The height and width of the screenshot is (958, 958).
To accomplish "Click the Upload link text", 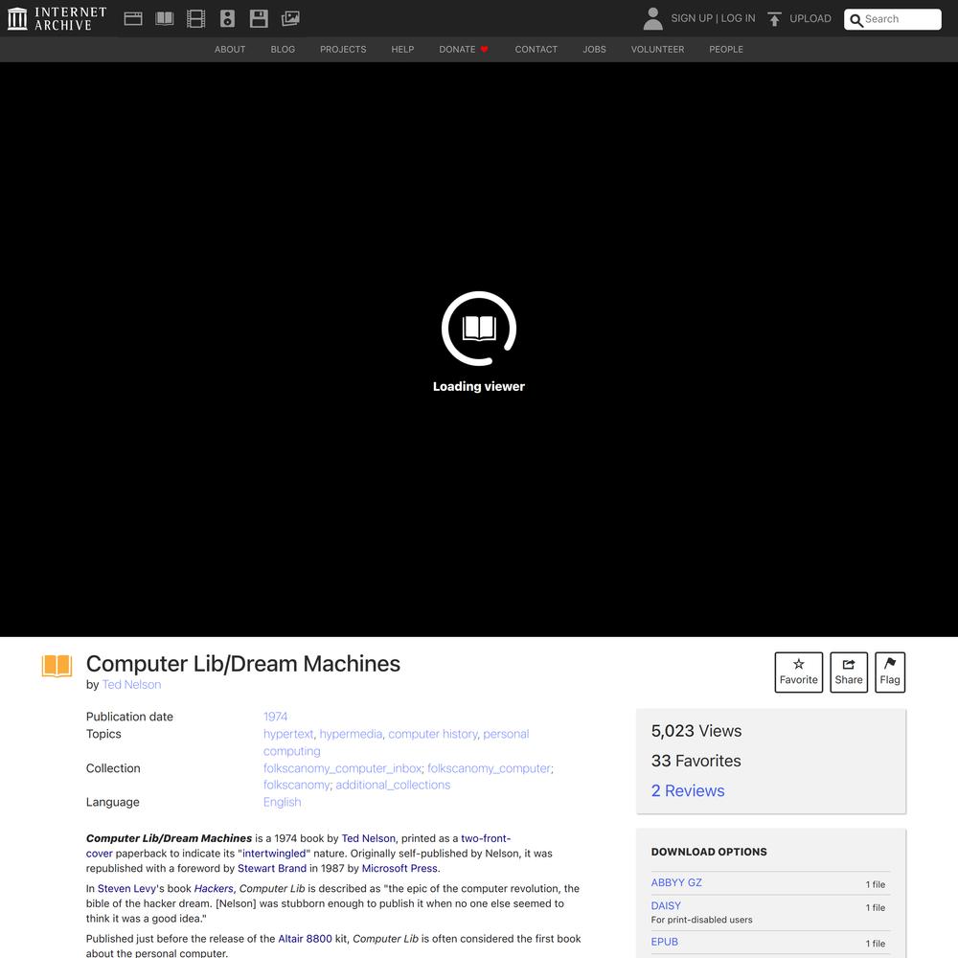I will pyautogui.click(x=810, y=18).
